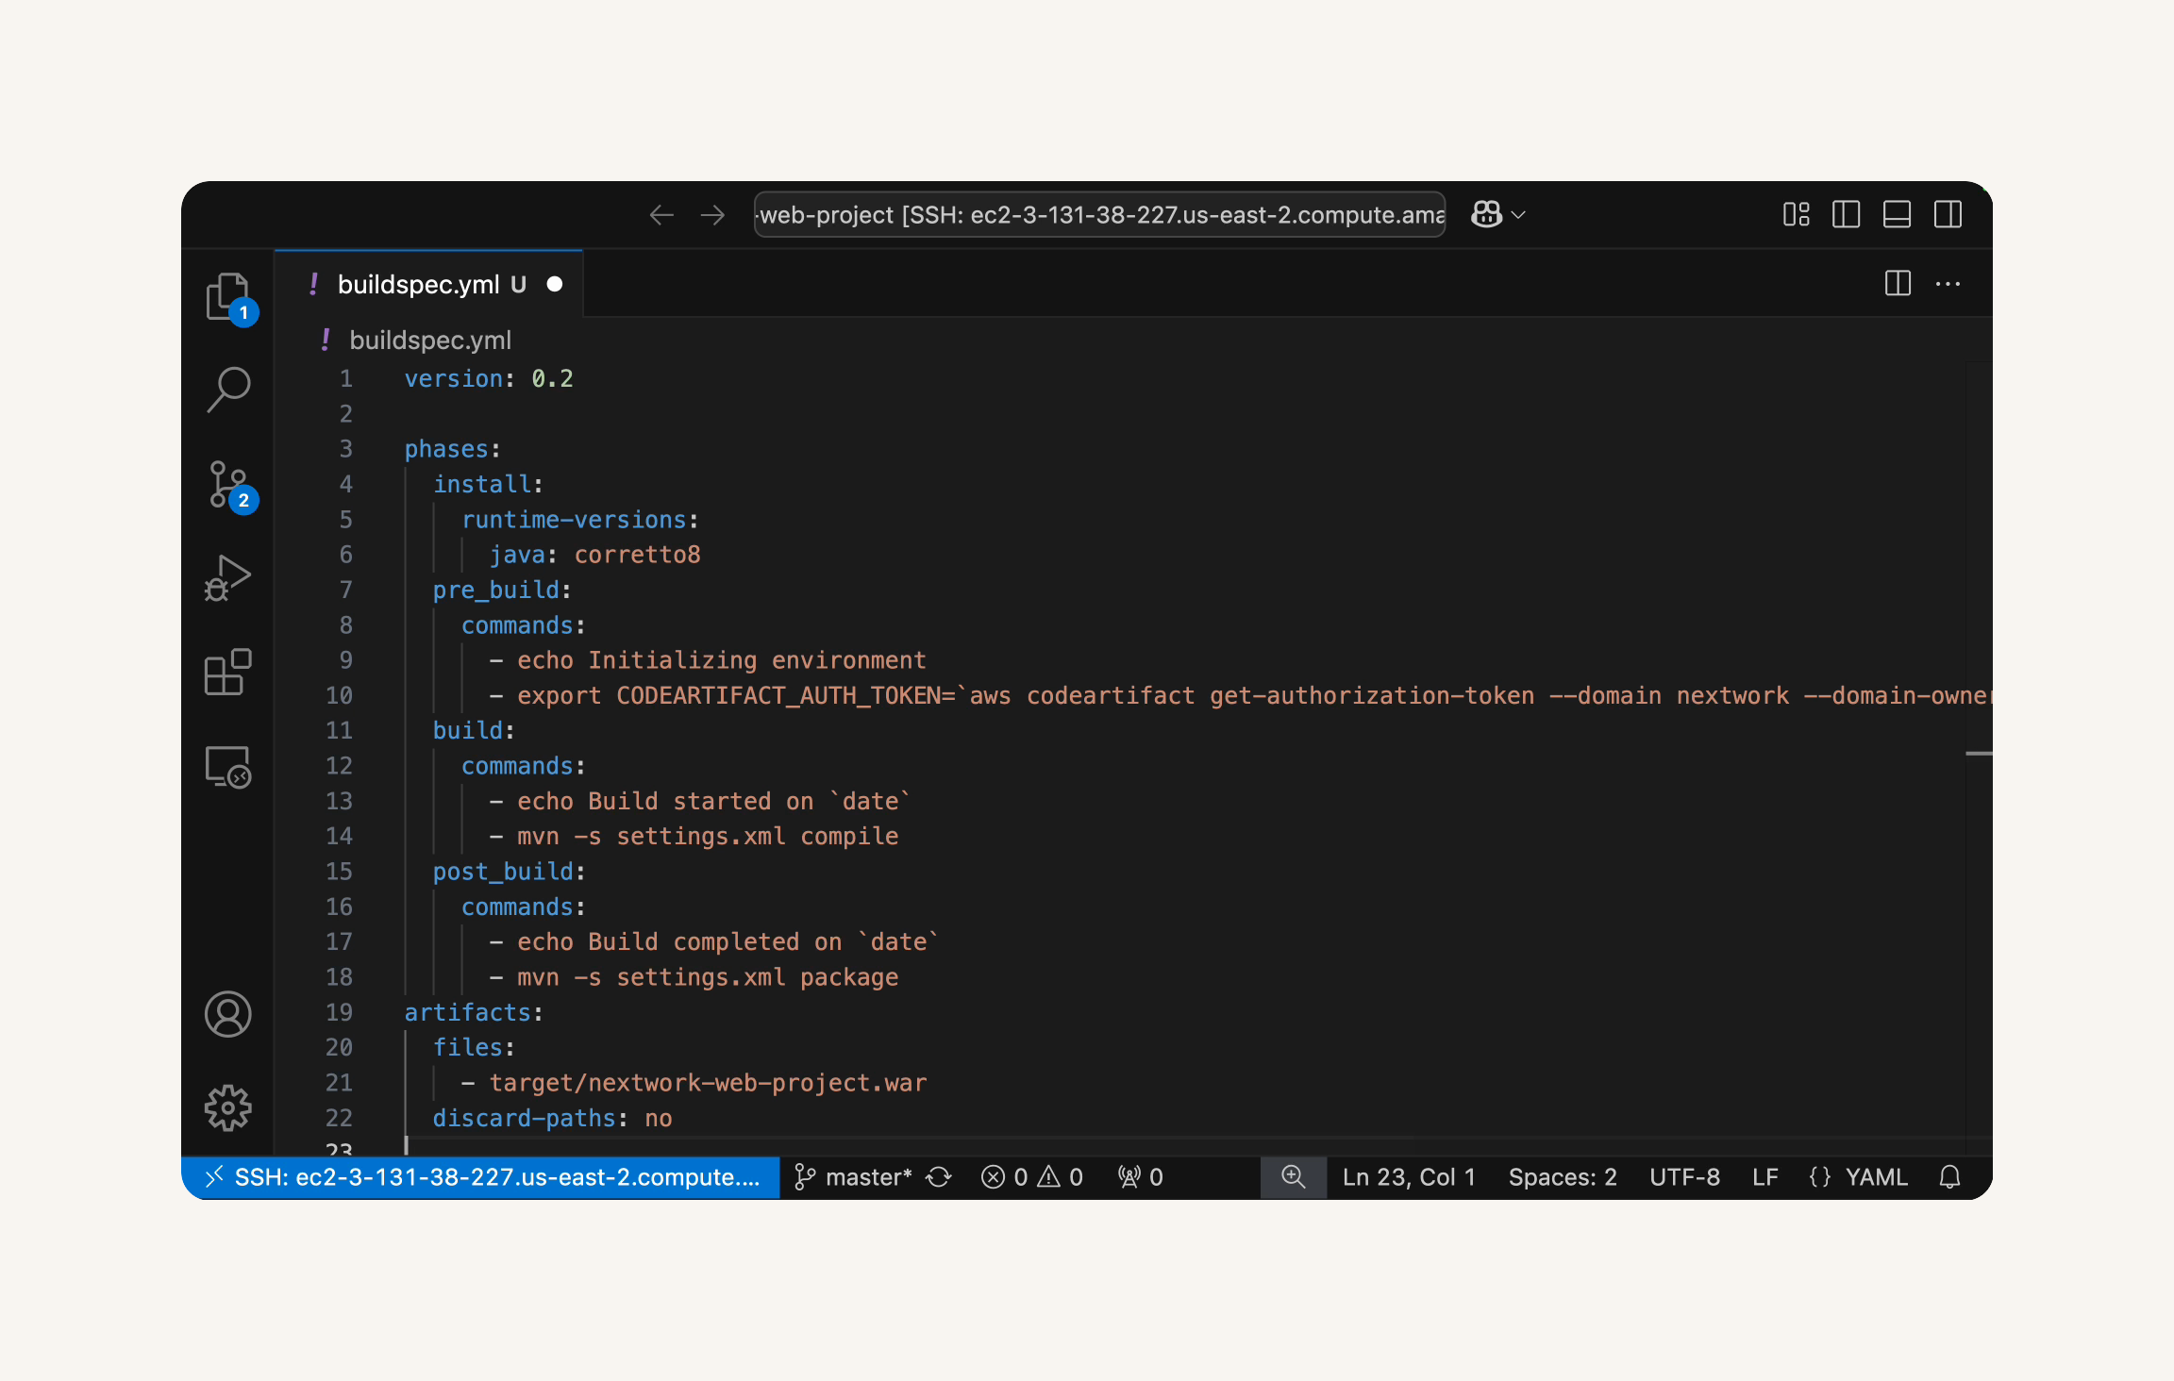Click 'phases' on line 3
This screenshot has width=2174, height=1381.
tap(446, 449)
